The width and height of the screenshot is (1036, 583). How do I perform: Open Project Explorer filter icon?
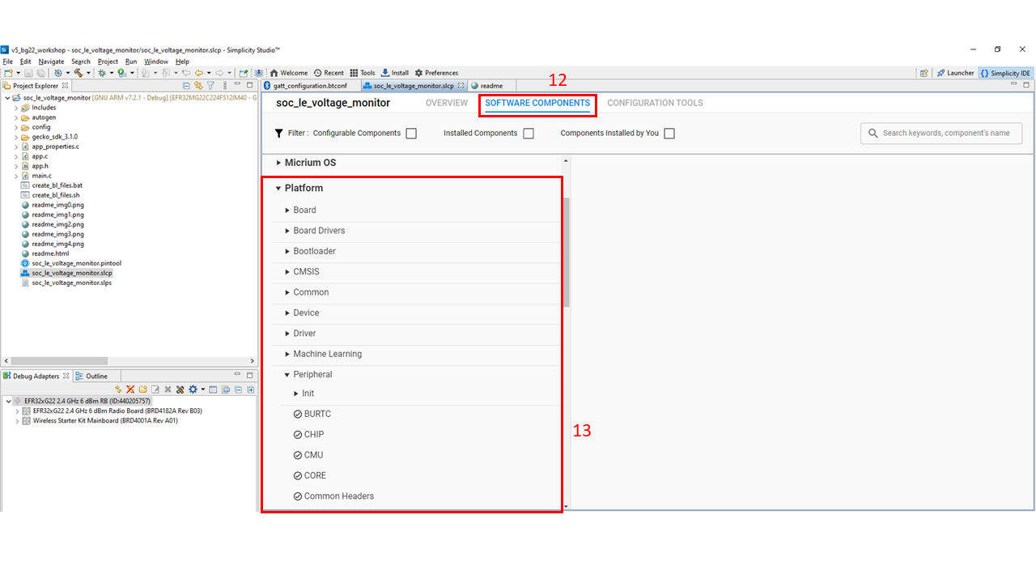click(x=210, y=85)
